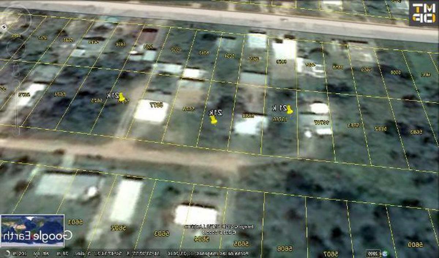Click the lot label 5888
Screen dimensions: 439x258
pos(248,116)
